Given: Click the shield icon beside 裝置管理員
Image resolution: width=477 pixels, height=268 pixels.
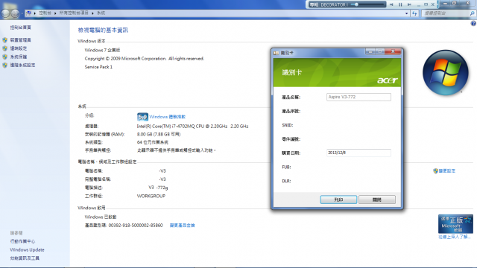Looking at the screenshot, I should point(5,39).
